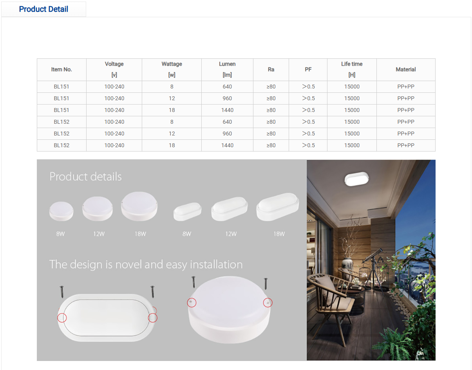
Task: Click the 'Product details' heading
Action: (x=85, y=177)
